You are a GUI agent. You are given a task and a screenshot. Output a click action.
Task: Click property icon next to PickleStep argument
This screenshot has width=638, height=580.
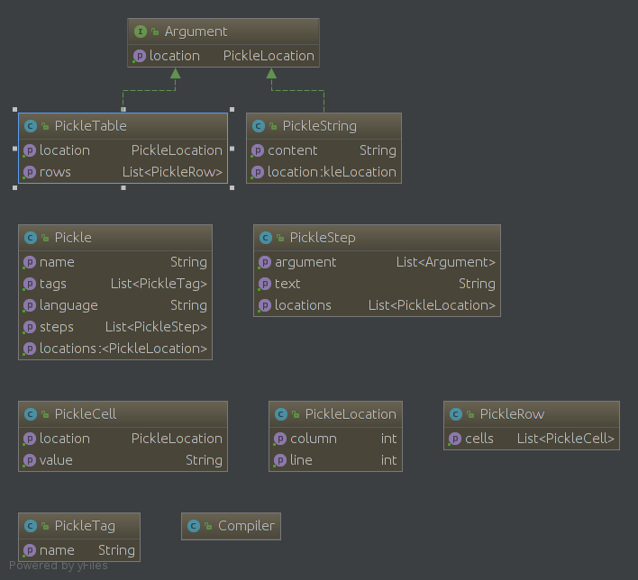[x=265, y=262]
